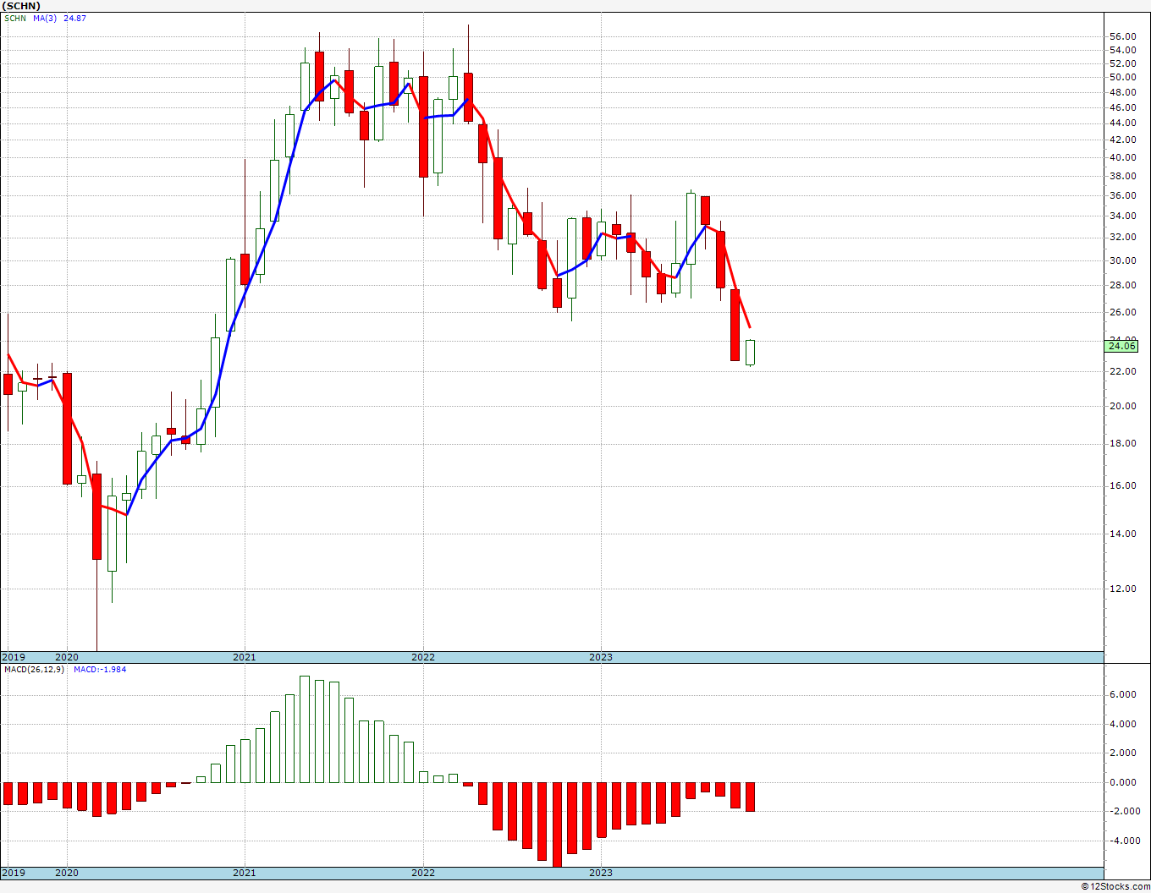This screenshot has height=893, width=1151.
Task: Click the SCHN ticker title at top
Action: click(21, 6)
